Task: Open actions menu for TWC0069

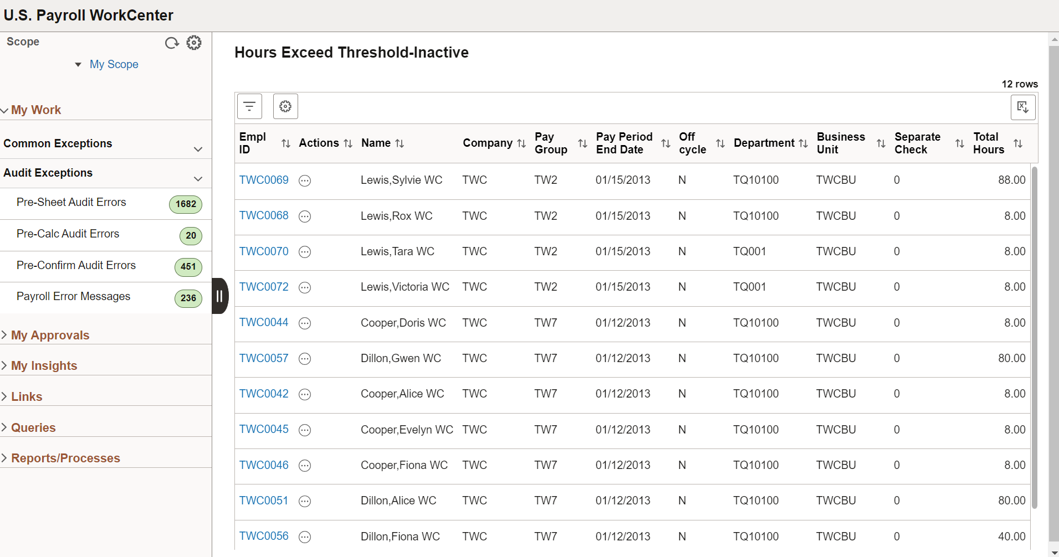Action: [x=305, y=180]
